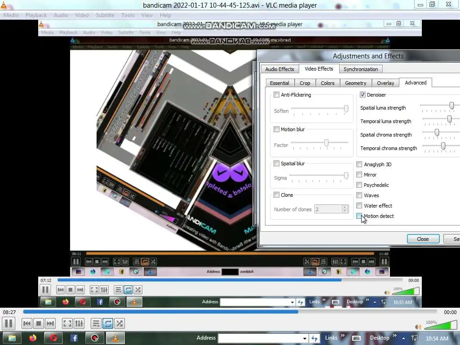This screenshot has height=345, width=460.
Task: Pause the nested VLC player showing 07:12
Action: tap(45, 290)
